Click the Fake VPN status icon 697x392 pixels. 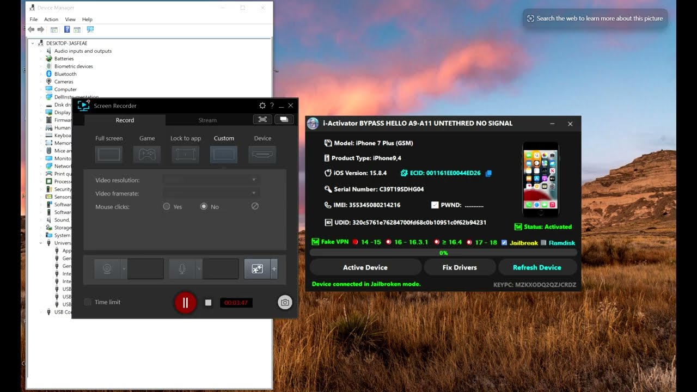coord(315,242)
